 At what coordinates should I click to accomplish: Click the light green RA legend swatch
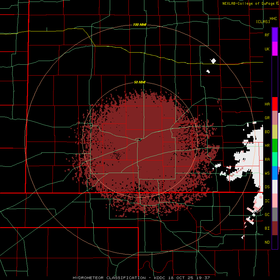click(x=275, y=159)
